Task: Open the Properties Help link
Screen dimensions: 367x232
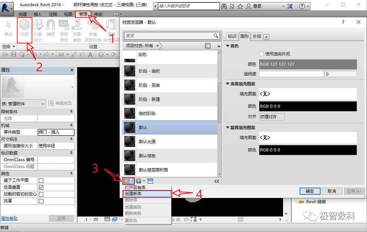Action: 9,219
